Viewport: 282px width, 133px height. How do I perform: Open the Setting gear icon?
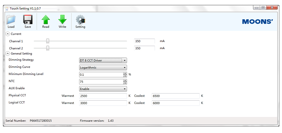coord(80,20)
